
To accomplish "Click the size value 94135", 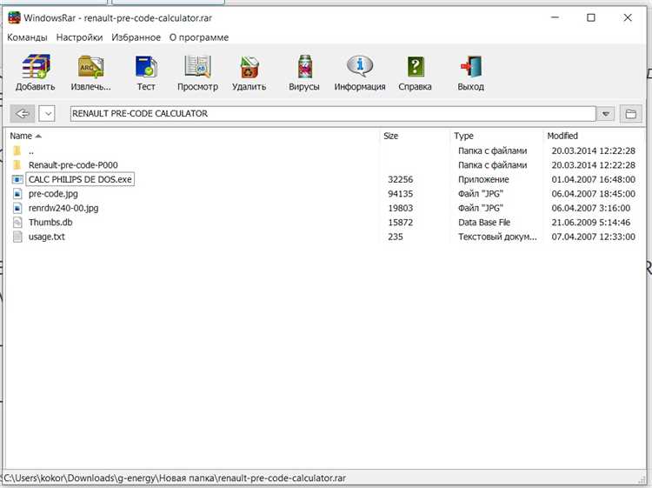I will (401, 194).
